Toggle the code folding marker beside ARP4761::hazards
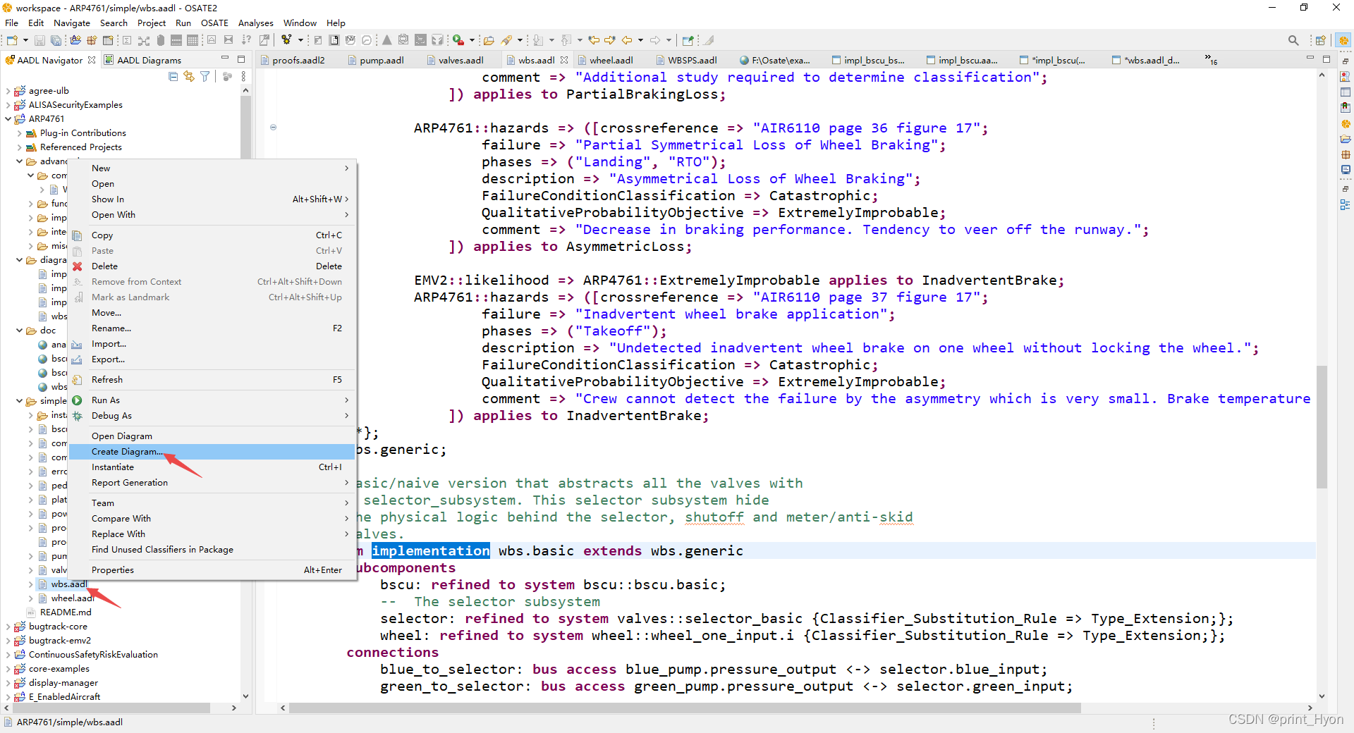 click(x=273, y=128)
